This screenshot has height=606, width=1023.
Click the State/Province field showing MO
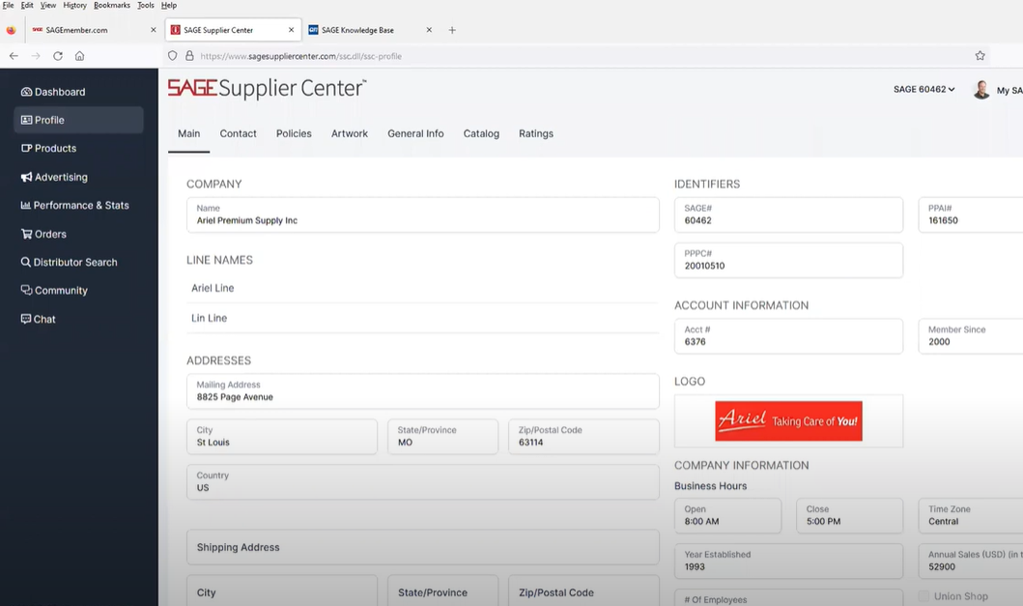pyautogui.click(x=443, y=437)
